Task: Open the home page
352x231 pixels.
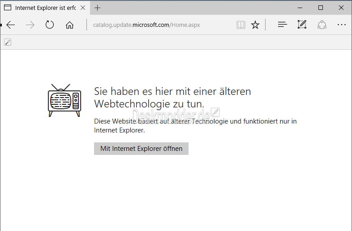Action: [x=69, y=25]
